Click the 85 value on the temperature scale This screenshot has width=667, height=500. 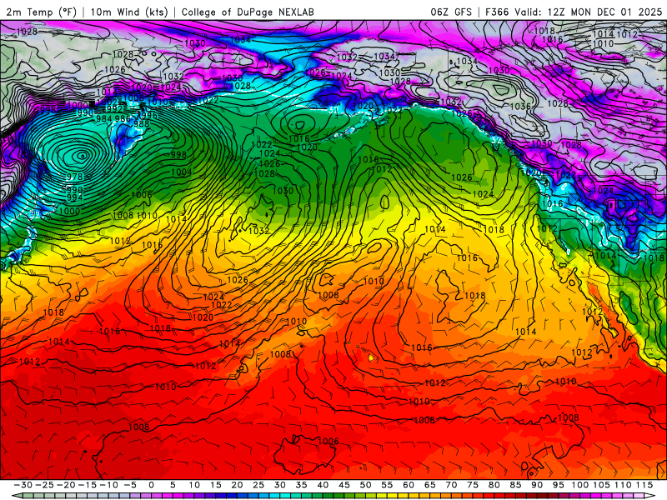pos(515,485)
